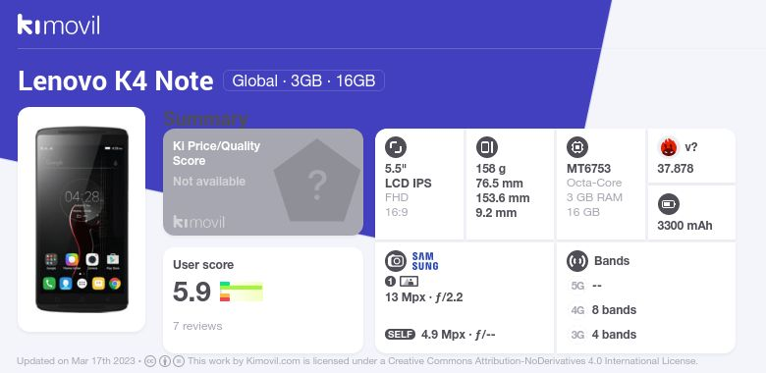Screen dimensions: 766x373
Task: Click the network Bands signal icon
Action: 577,261
